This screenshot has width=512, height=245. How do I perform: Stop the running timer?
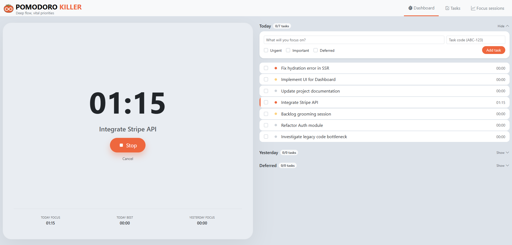click(128, 145)
